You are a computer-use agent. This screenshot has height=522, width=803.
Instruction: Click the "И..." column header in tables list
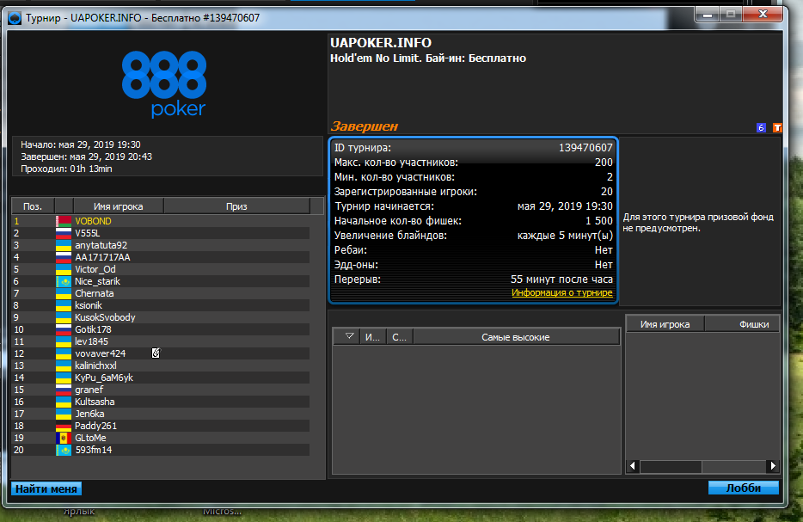click(x=373, y=337)
